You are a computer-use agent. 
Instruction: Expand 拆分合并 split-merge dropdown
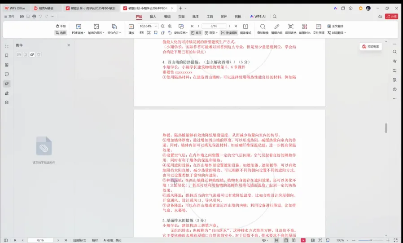114,29
